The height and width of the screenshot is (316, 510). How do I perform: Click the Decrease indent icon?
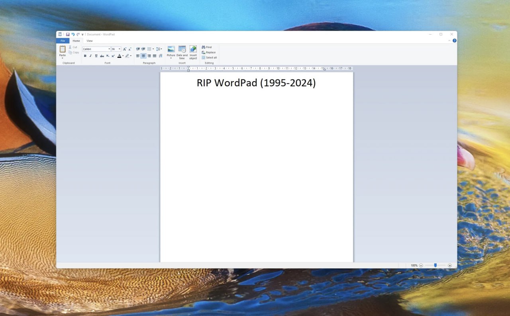click(138, 49)
